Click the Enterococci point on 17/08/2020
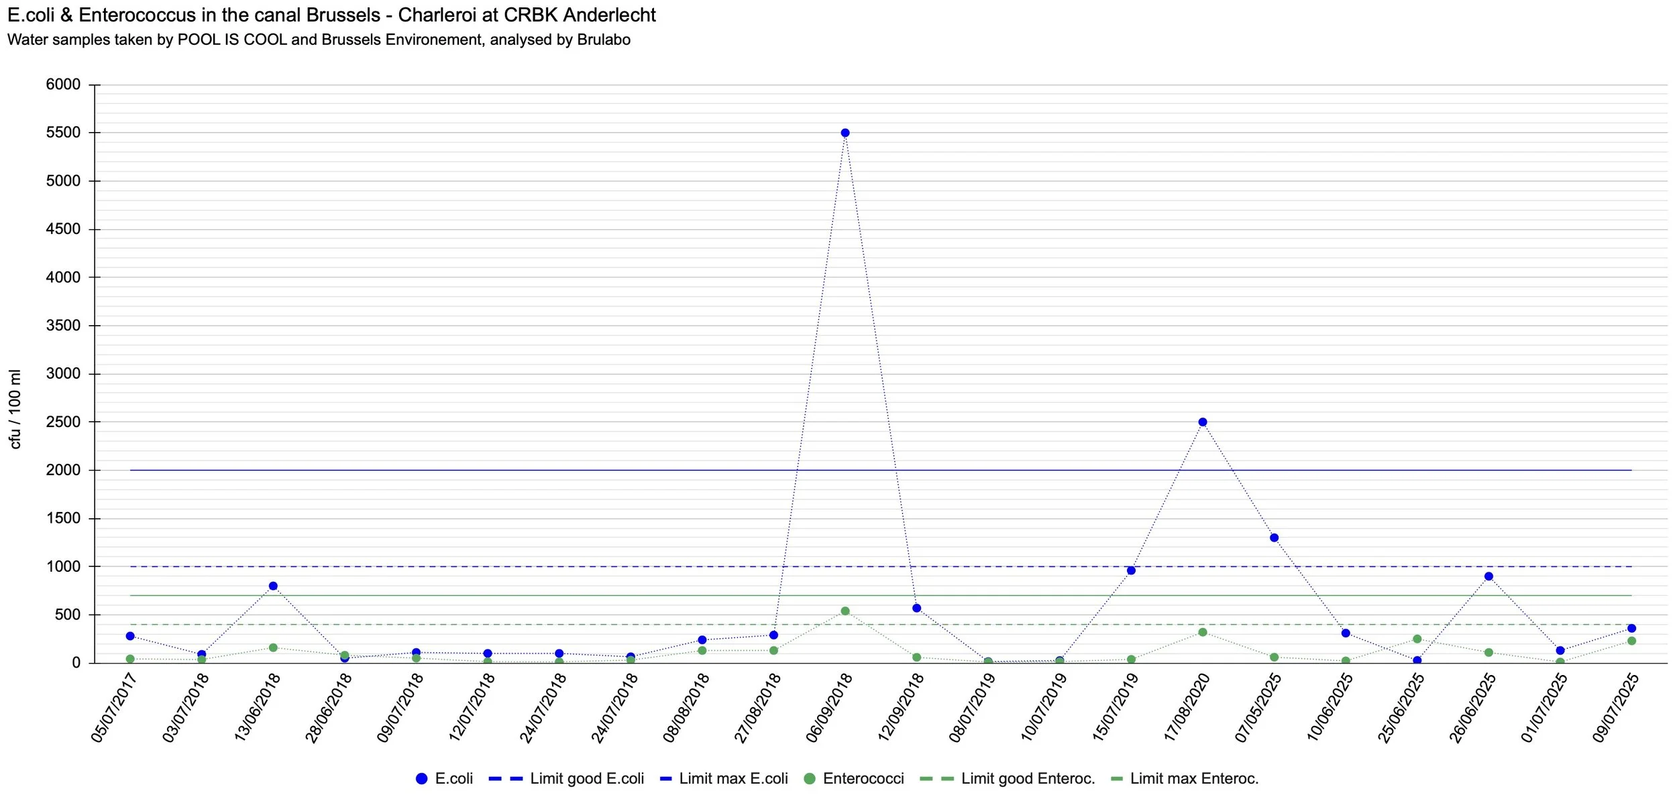 pyautogui.click(x=1203, y=632)
